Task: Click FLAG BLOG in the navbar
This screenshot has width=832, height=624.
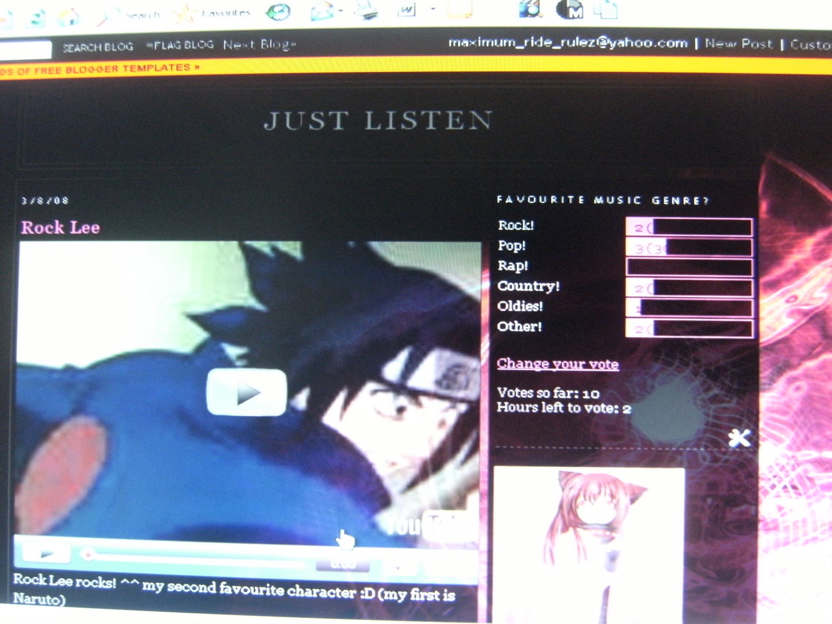Action: click(x=180, y=45)
